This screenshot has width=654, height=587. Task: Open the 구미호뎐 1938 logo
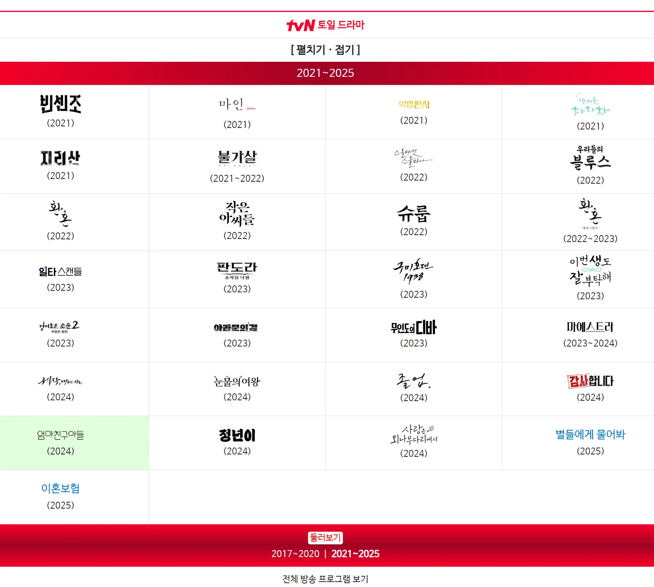414,271
